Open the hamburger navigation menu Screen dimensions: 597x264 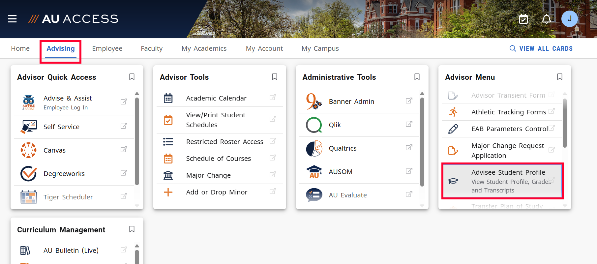click(x=12, y=19)
